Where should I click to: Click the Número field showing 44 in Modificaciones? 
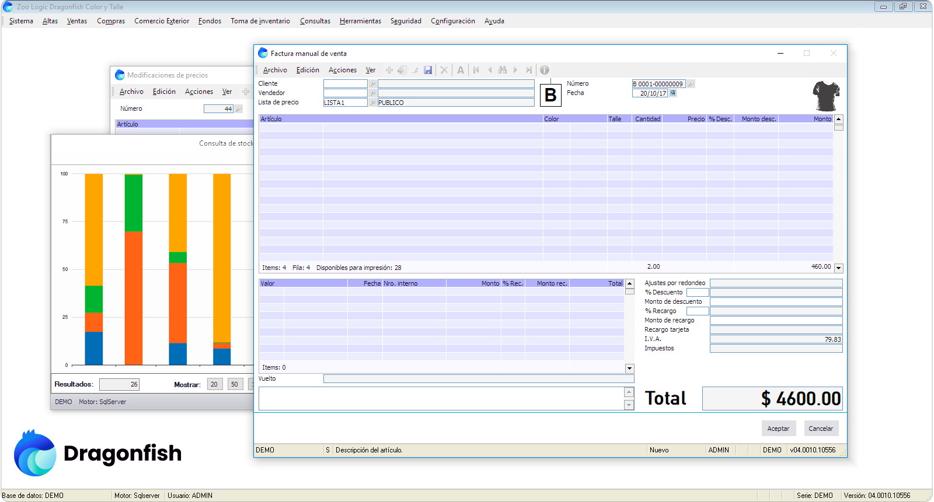tap(219, 109)
